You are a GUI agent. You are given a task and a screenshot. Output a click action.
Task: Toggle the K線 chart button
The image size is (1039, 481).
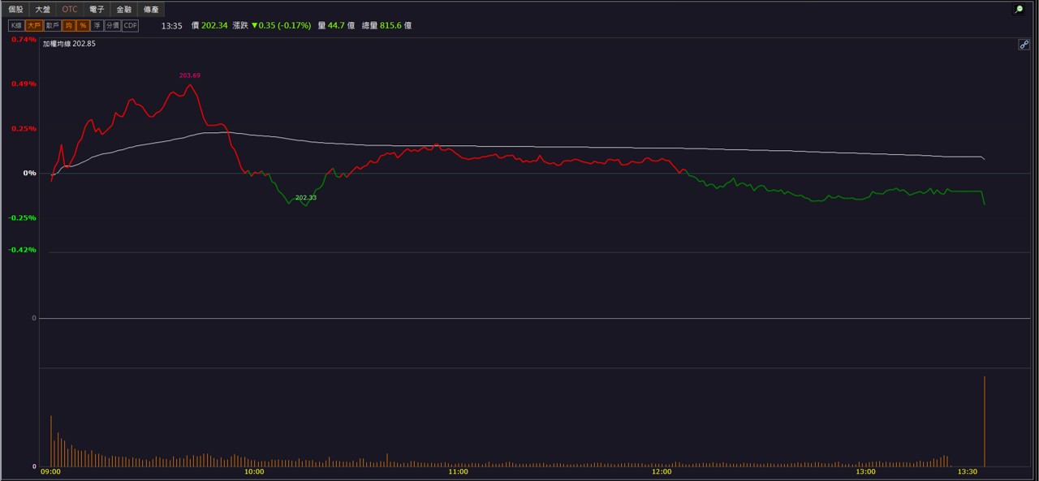(15, 26)
